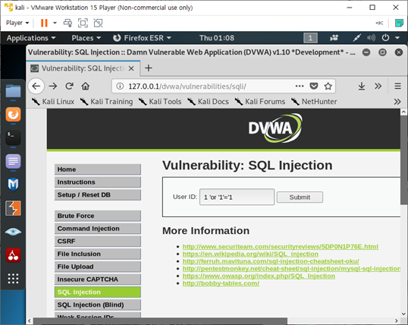
Task: Show site information icon
Action: (x=120, y=86)
